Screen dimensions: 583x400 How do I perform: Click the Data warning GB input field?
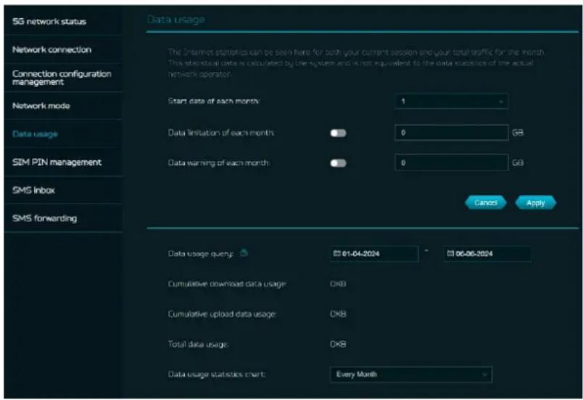[x=451, y=163]
